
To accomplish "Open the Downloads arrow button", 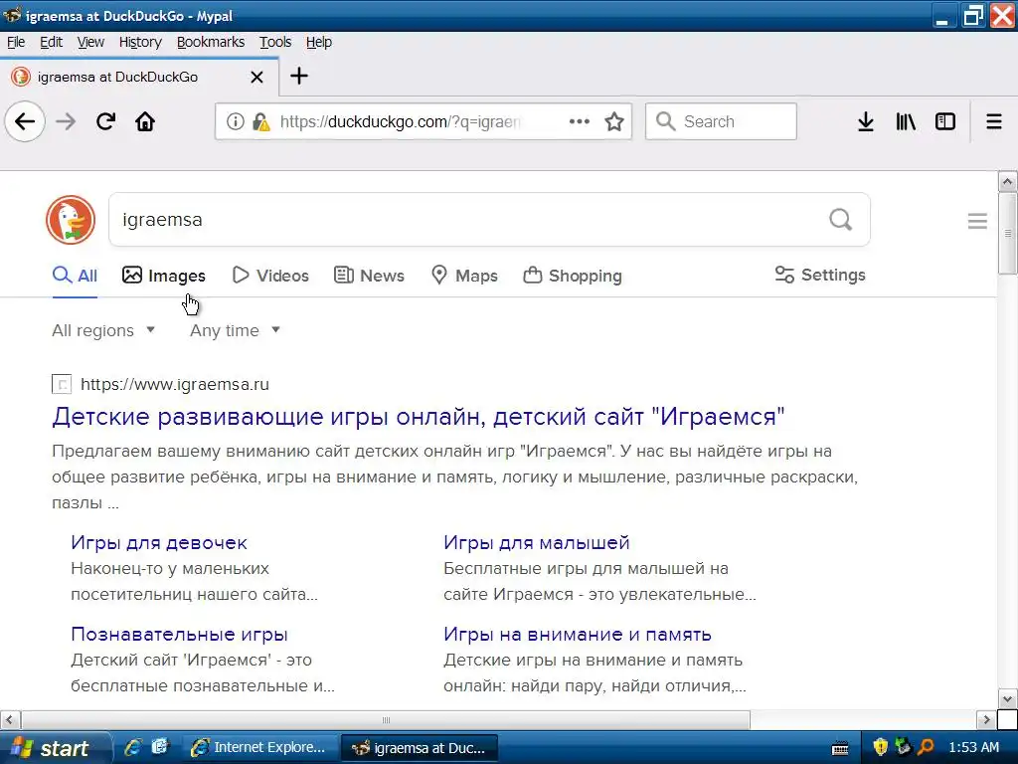I will pyautogui.click(x=866, y=121).
